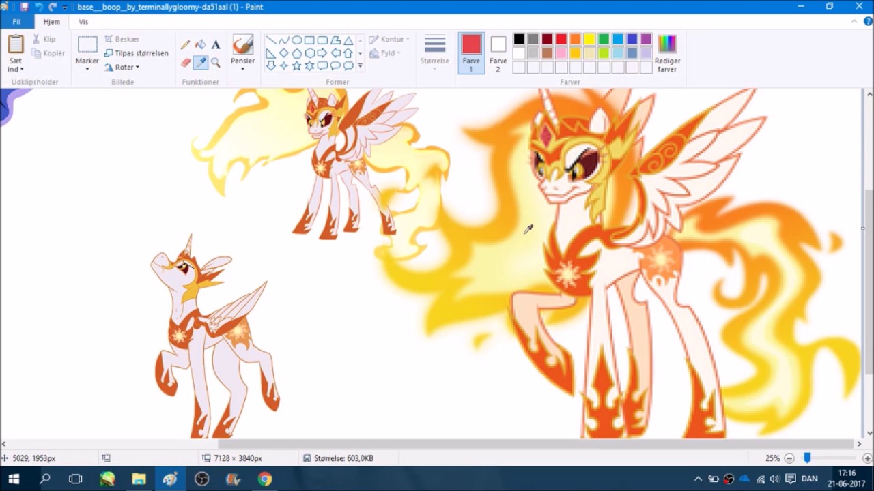The width and height of the screenshot is (874, 491).
Task: Switch to the Vis tab
Action: pos(83,22)
